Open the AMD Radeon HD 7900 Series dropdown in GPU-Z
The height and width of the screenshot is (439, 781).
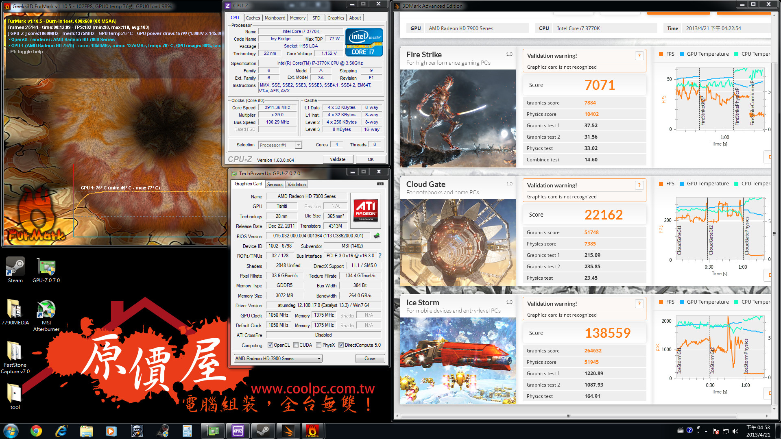pyautogui.click(x=278, y=359)
